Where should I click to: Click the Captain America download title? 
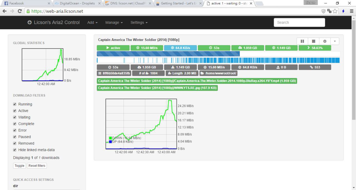tap(139, 40)
